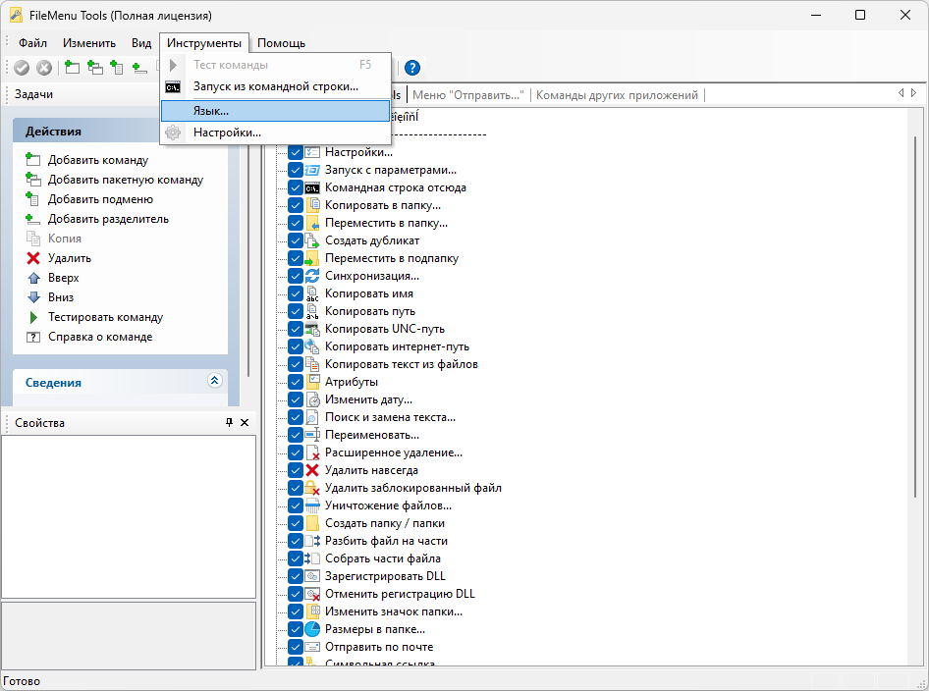Click the red X icon of Удалить навсегда
The image size is (929, 691).
[312, 470]
